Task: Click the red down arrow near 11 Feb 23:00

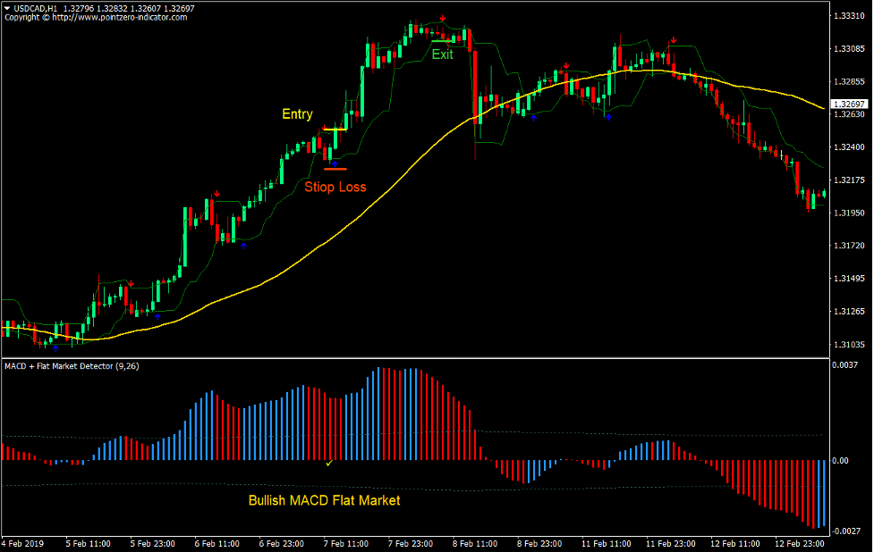Action: 672,39
